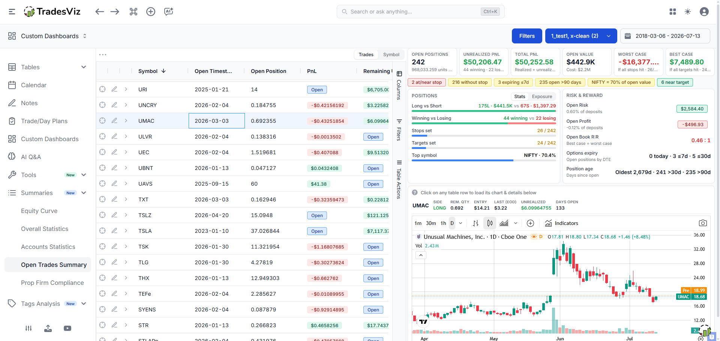
Task: Take a chart snapshot with camera icon
Action: tap(703, 223)
